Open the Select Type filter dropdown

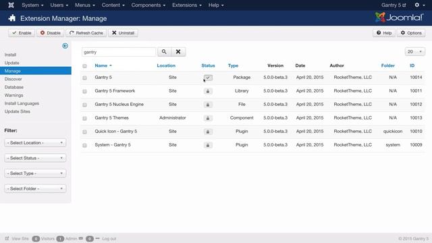click(x=35, y=173)
